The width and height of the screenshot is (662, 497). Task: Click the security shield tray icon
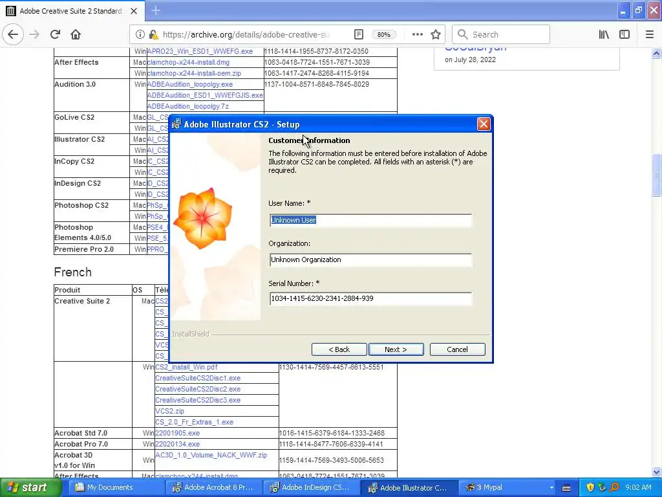[x=590, y=487]
